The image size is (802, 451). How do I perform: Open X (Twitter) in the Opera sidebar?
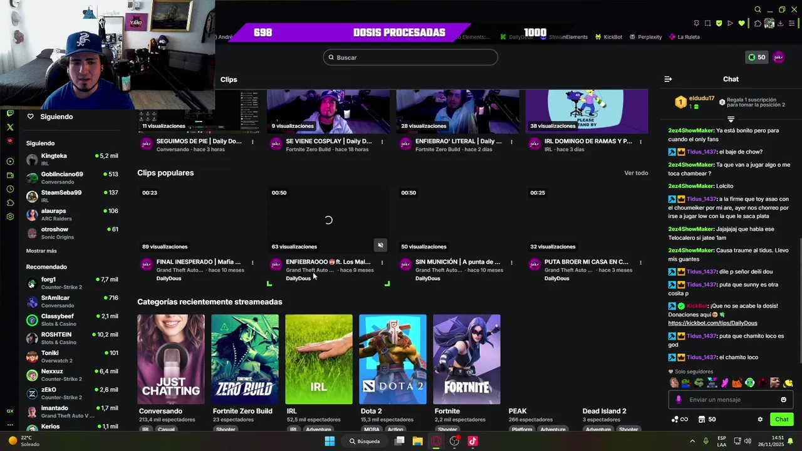point(10,127)
